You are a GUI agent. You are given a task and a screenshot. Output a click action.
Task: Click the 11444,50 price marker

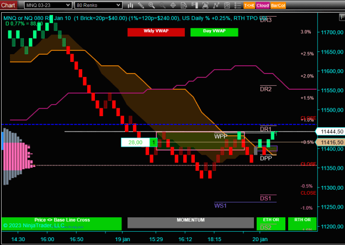[331, 132]
